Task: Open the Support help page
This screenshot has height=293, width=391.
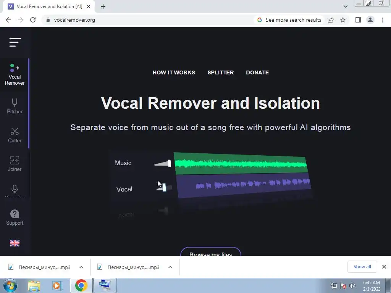Action: point(15,218)
